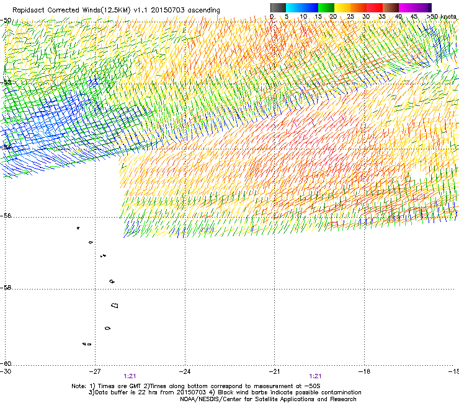459x403 pixels.
Task: Click the '-50' latitude axis label
Action: click(x=6, y=20)
